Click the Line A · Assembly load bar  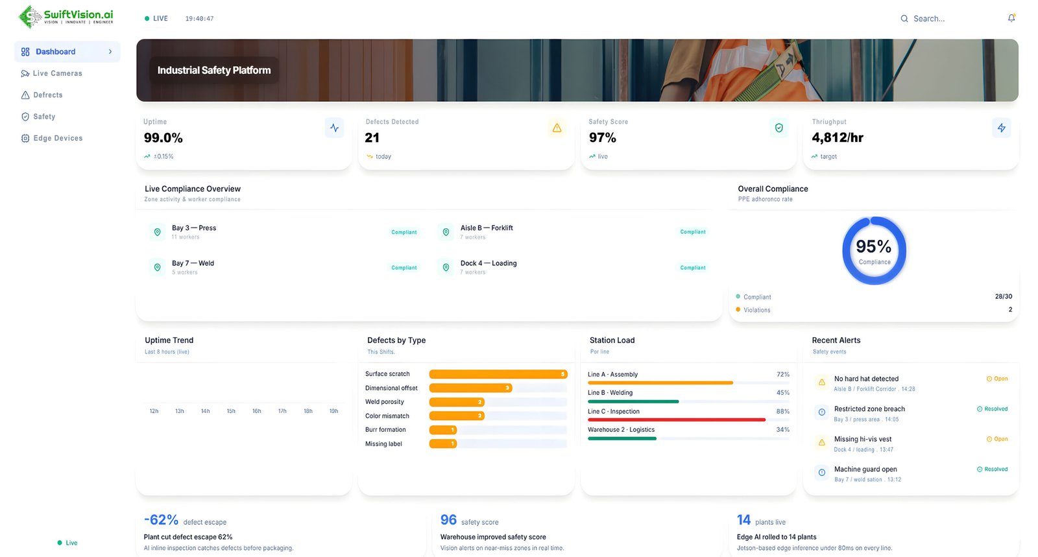[688, 383]
